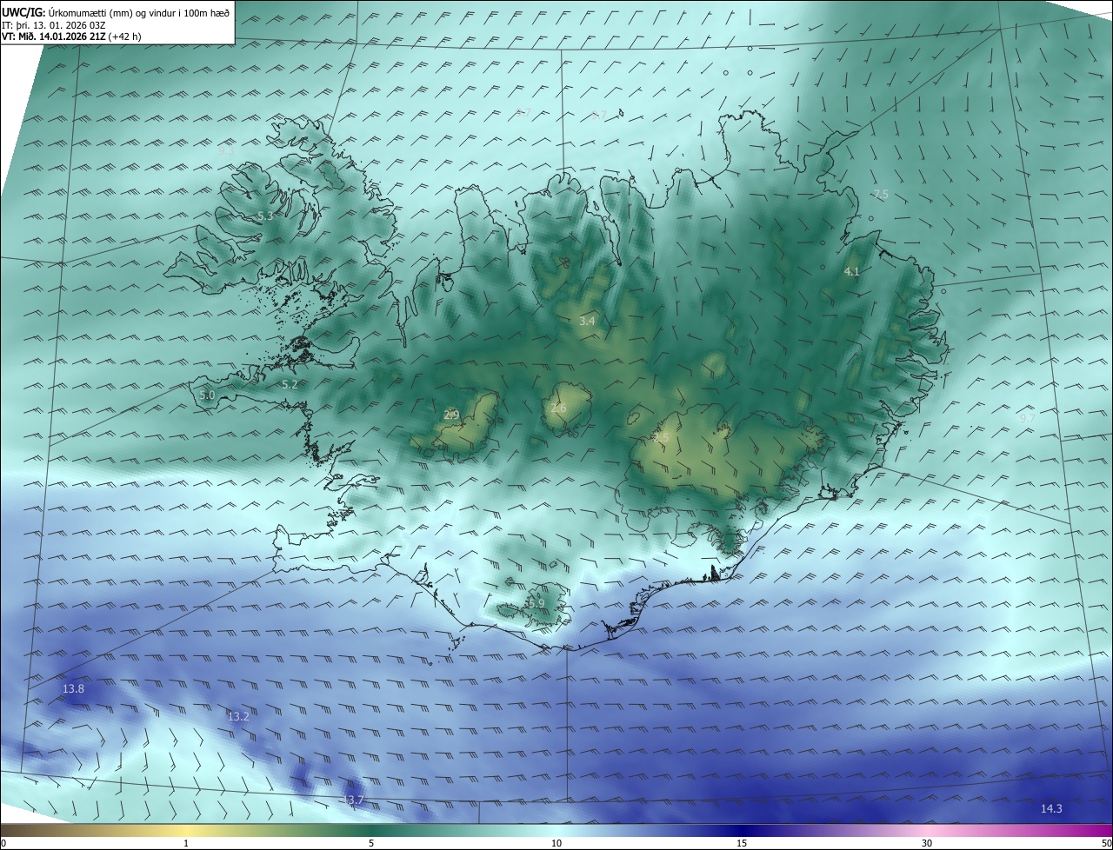Viewport: 1113px width, 850px height.
Task: Click the 5.3 value label
Action: click(x=265, y=216)
